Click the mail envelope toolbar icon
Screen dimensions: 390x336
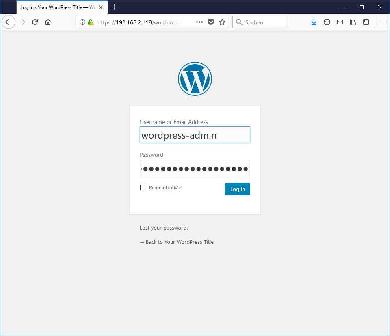340,22
